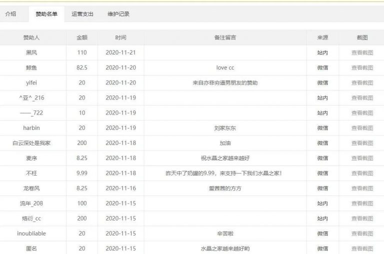The height and width of the screenshot is (254, 384).
Task: Open 查看截图 in the 流年_208 row
Action: (362, 203)
